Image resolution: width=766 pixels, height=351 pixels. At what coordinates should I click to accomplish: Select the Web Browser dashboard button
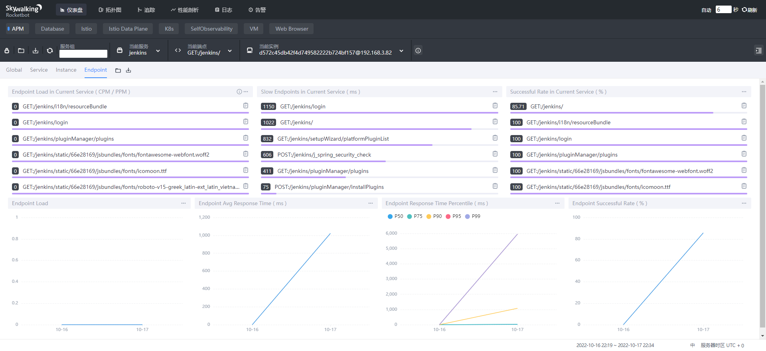[292, 29]
